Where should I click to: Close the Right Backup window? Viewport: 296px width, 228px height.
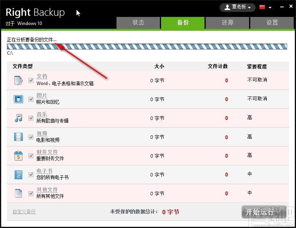coord(291,6)
